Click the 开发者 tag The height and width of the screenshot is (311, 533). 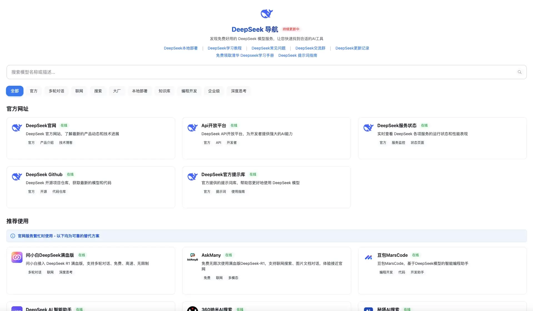232,143
